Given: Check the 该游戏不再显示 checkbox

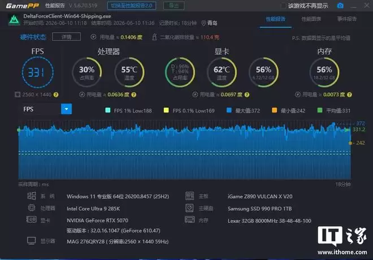Looking at the screenshot, I should [x=283, y=6].
